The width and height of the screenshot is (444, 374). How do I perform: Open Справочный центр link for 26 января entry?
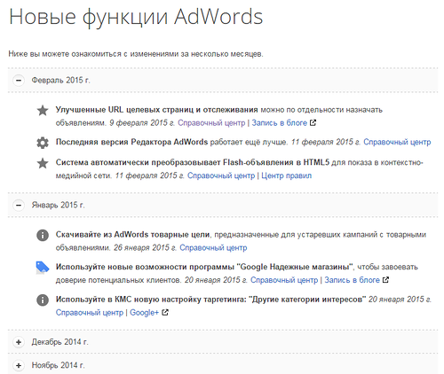pyautogui.click(x=213, y=247)
